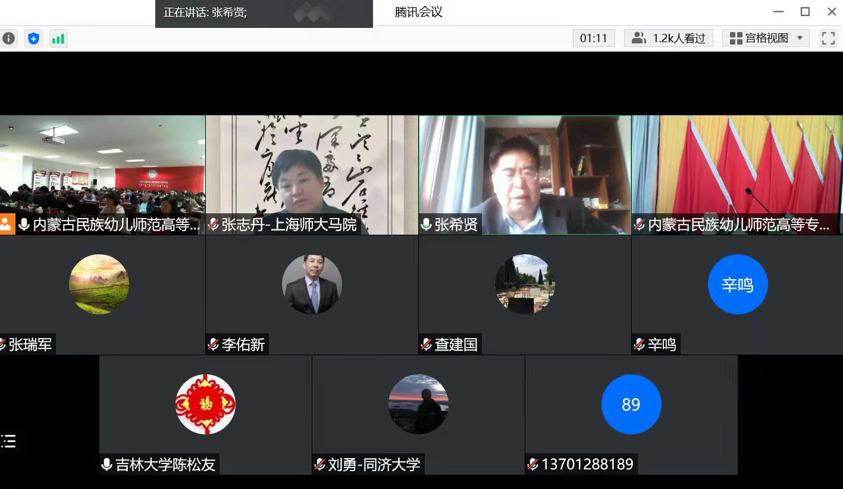843x489 pixels.
Task: Click the arrow next to 宫格视图
Action: (x=800, y=39)
